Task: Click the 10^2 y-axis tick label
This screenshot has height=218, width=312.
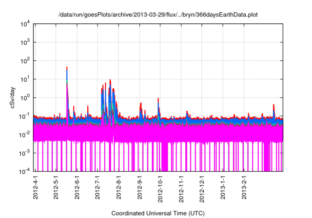Action: 24,61
